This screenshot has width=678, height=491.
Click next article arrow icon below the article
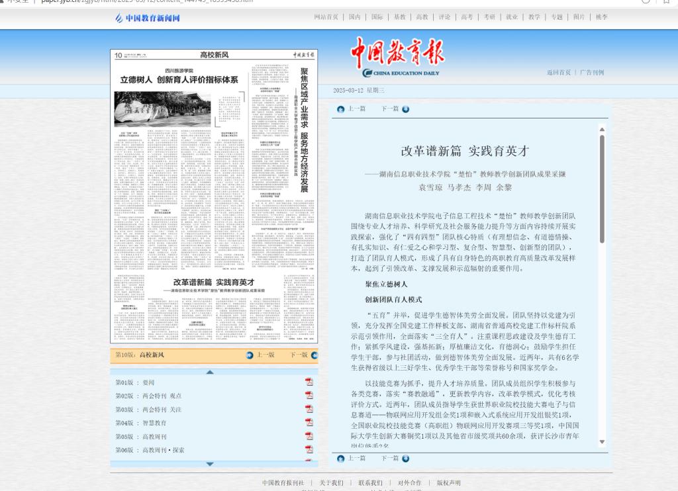tap(405, 459)
